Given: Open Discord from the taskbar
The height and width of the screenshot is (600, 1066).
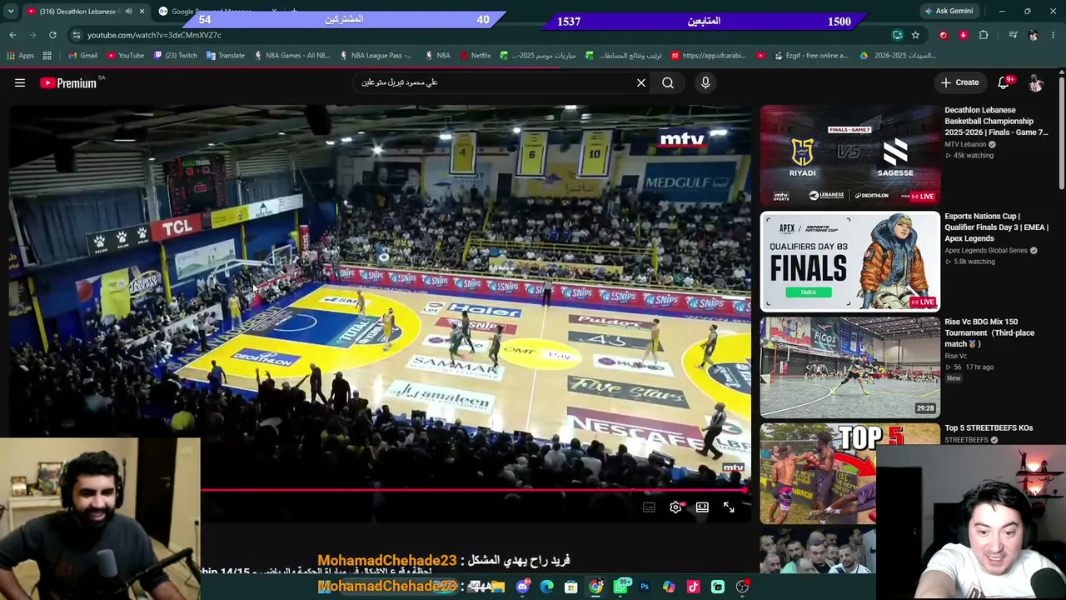Looking at the screenshot, I should [x=522, y=587].
